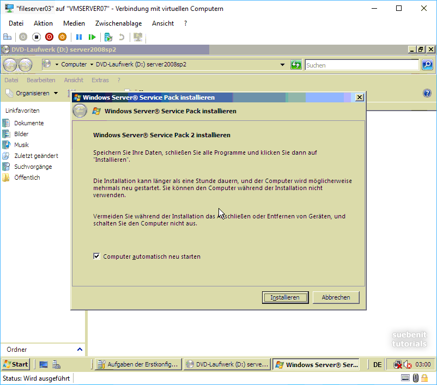Open the Bearbeiten menu in Explorer
The image size is (437, 385).
click(x=41, y=80)
